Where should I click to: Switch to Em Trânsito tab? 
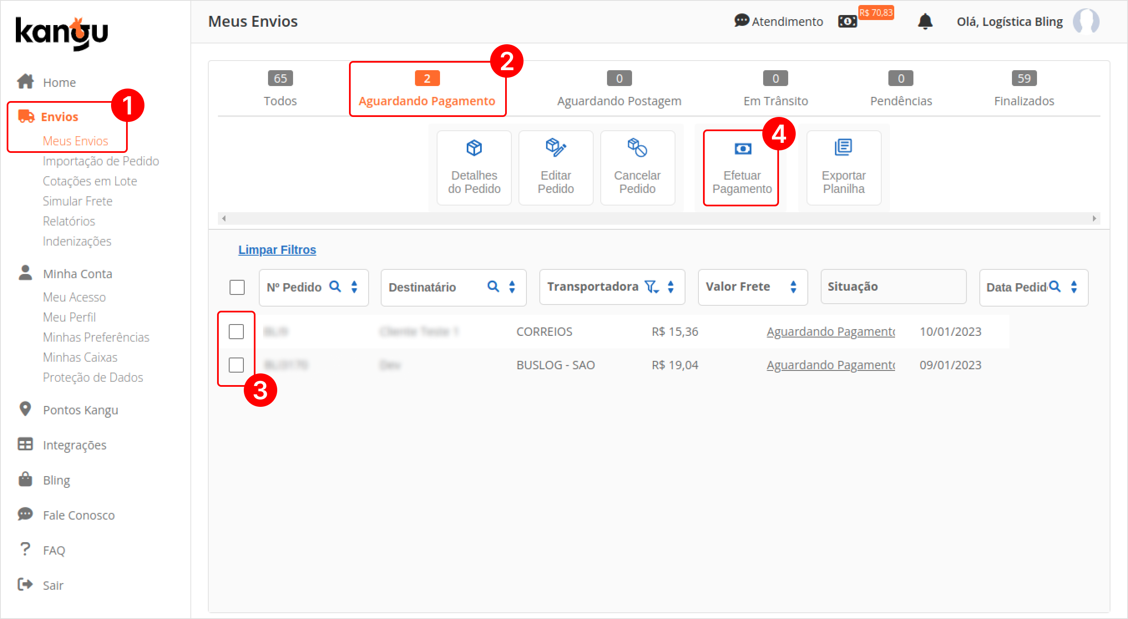tap(776, 89)
